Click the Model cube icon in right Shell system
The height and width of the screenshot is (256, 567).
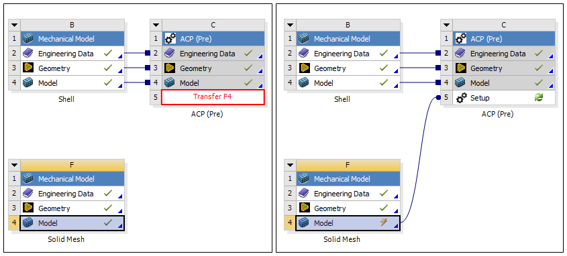304,82
